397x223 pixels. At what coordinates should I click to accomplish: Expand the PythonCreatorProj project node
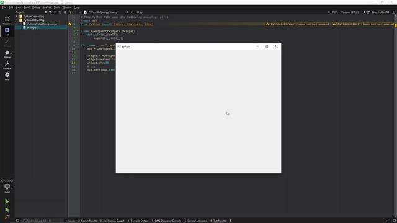[17, 17]
